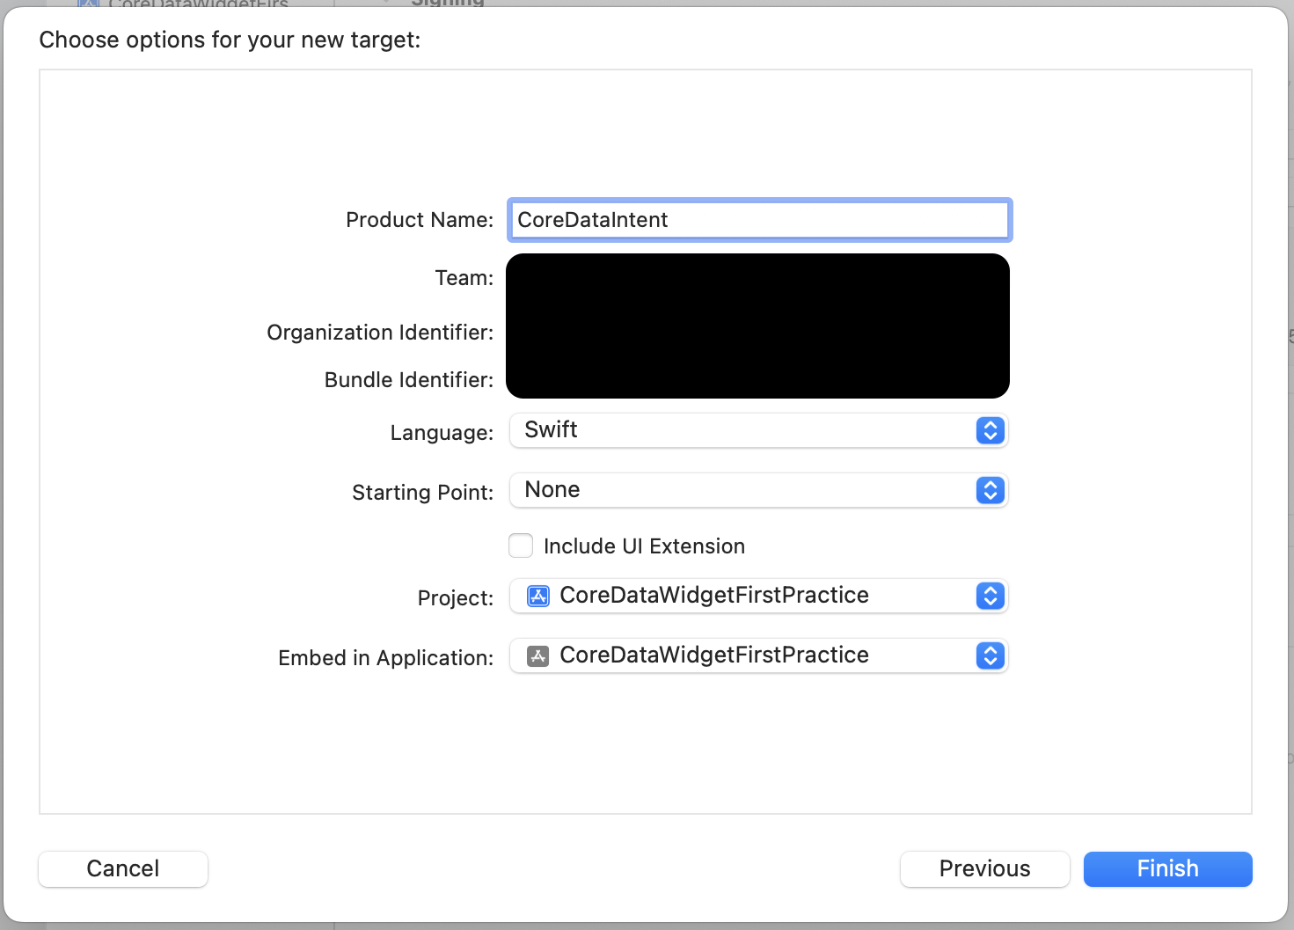Click the chevron control on the Language dropdown
This screenshot has height=930, width=1294.
(x=990, y=430)
